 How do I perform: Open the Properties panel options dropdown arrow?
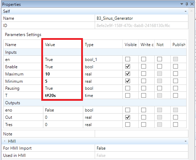(182, 4)
